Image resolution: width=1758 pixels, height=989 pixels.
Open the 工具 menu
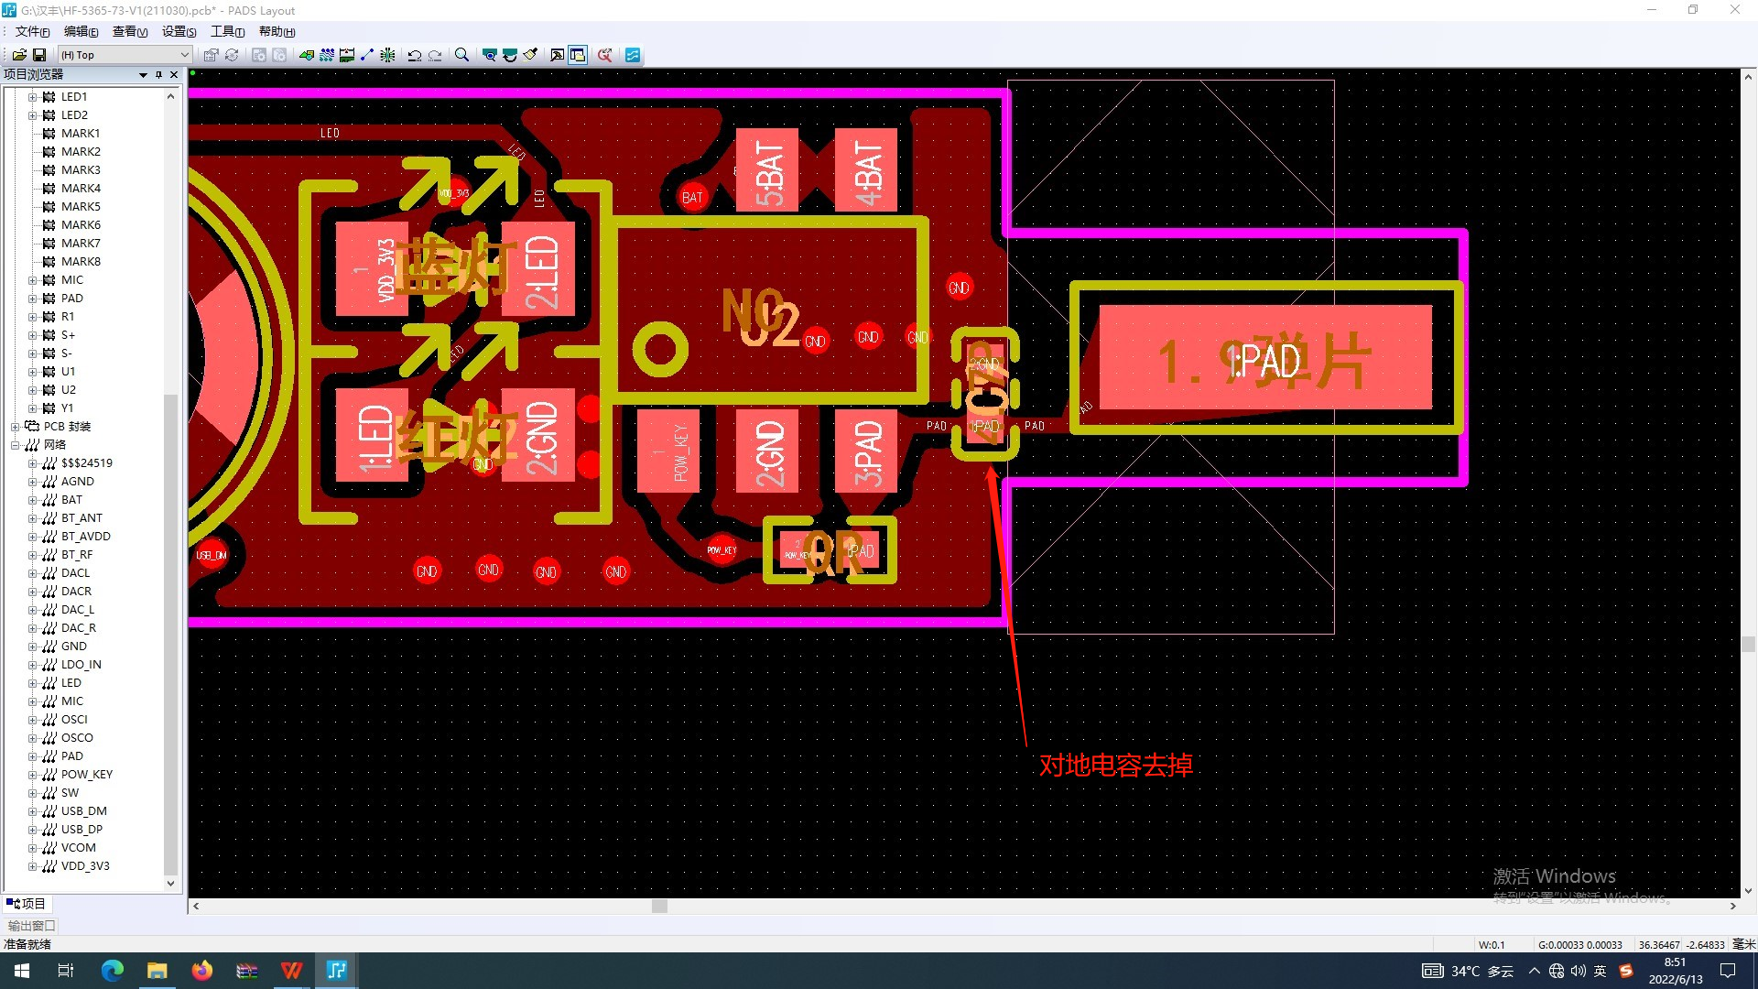tap(227, 31)
